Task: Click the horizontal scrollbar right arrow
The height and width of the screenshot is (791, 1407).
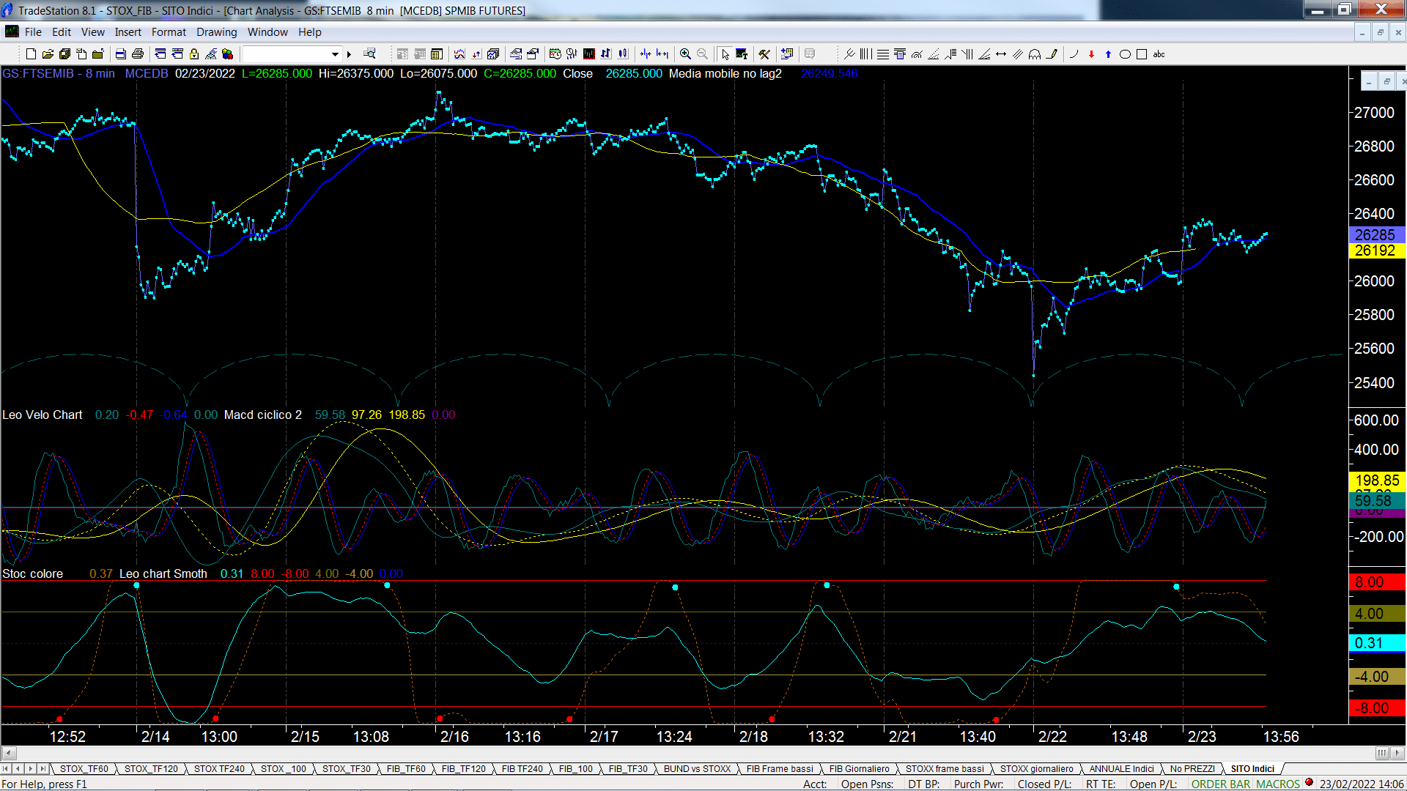Action: [1398, 753]
